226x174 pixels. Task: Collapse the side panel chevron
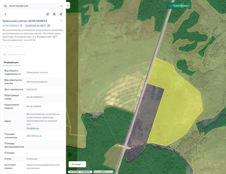[x=68, y=5]
